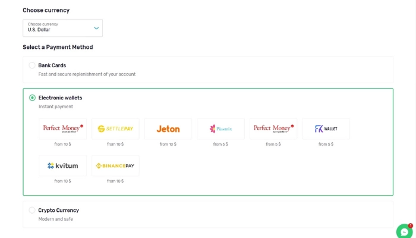Pick the Jeton wallet logo
This screenshot has height=238, width=416.
[168, 129]
